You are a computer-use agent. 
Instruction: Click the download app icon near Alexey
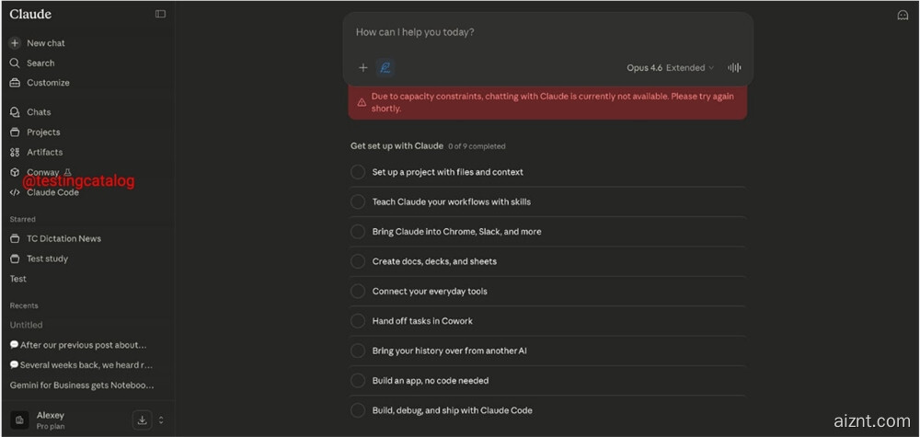point(142,420)
